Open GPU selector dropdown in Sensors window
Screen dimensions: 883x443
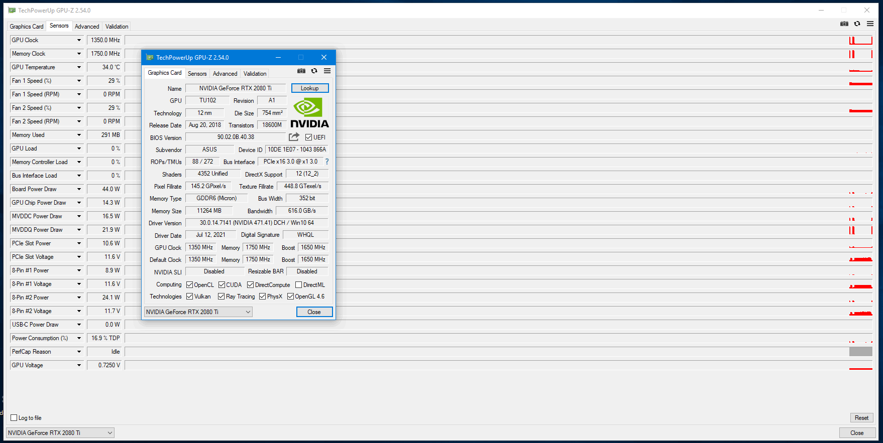(60, 432)
